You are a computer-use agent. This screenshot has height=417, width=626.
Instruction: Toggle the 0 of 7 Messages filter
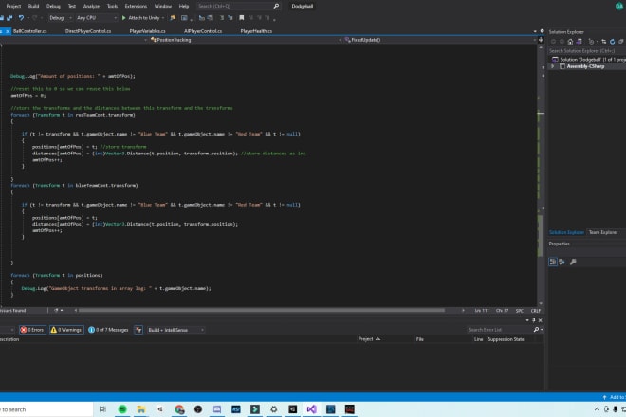tap(108, 330)
